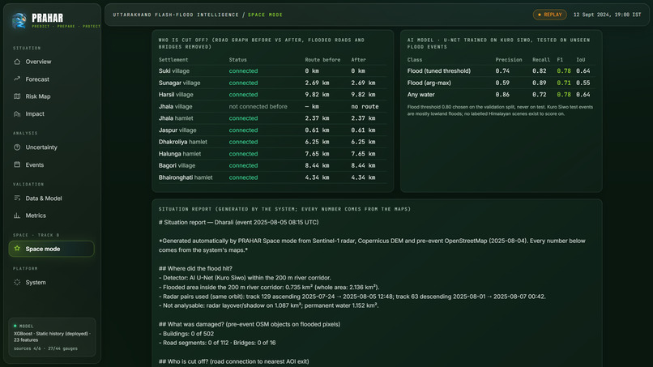Click the Risk Map icon

pyautogui.click(x=17, y=96)
